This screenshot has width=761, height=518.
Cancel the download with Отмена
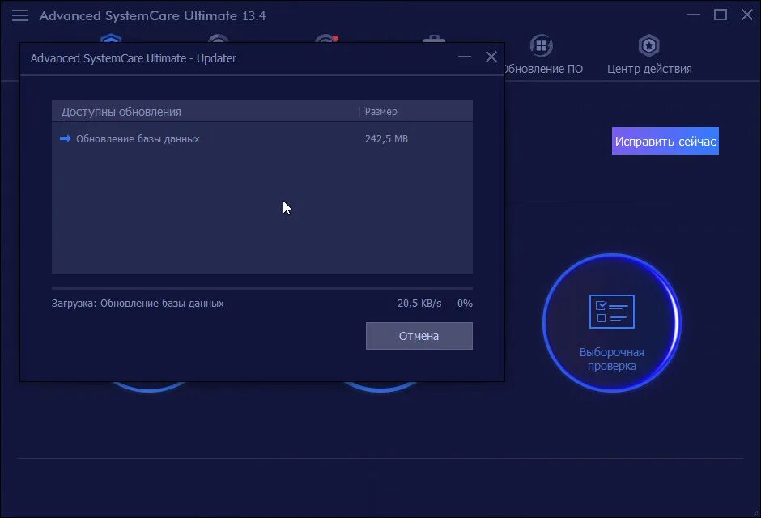pyautogui.click(x=419, y=336)
